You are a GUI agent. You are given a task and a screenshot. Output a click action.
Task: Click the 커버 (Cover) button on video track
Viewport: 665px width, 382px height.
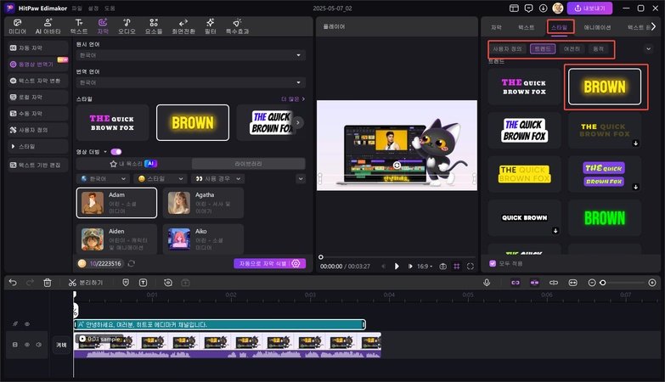click(x=61, y=345)
